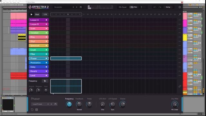This screenshot has width=206, height=116.
Task: Toggle Ring effect on/off dot
Action: [46, 37]
